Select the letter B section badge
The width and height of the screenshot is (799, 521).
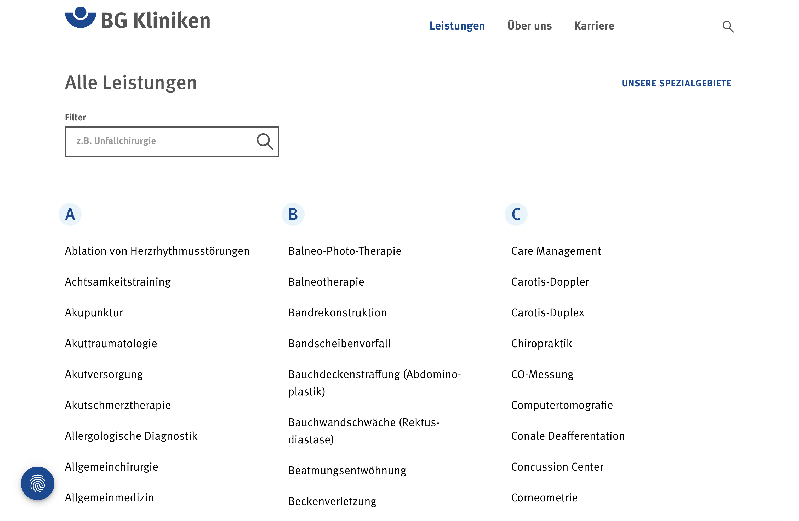point(293,214)
